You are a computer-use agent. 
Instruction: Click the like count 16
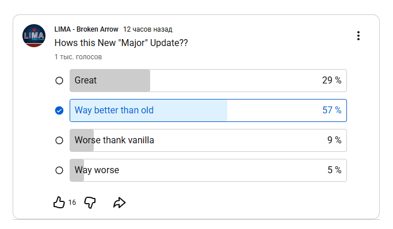[72, 203]
